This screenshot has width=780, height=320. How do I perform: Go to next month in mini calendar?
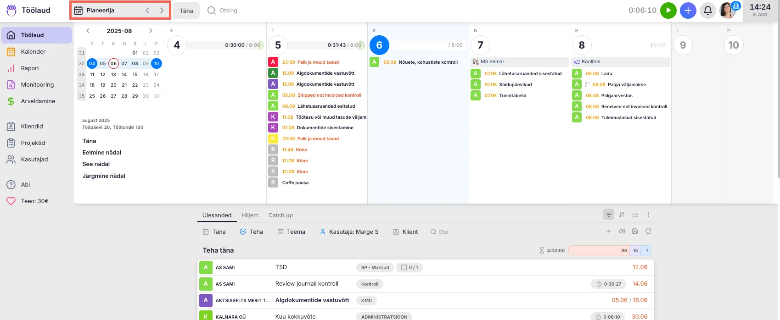pos(151,31)
